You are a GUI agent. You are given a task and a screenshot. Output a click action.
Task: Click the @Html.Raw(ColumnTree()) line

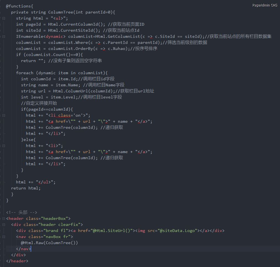click(49, 243)
